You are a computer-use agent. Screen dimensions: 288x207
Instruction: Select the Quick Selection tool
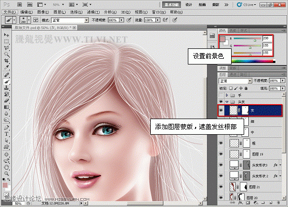(7, 55)
